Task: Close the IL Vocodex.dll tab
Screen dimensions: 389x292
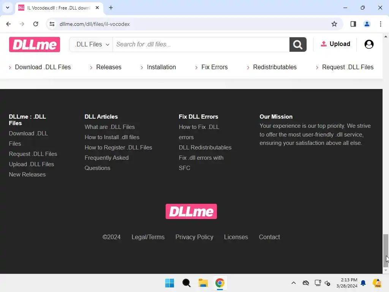Action: pyautogui.click(x=97, y=8)
